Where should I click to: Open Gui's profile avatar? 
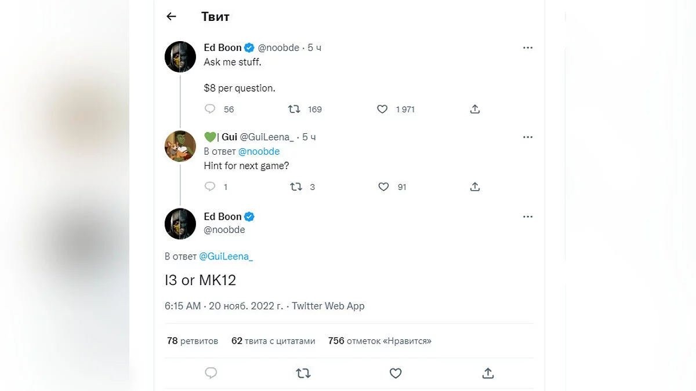(180, 146)
